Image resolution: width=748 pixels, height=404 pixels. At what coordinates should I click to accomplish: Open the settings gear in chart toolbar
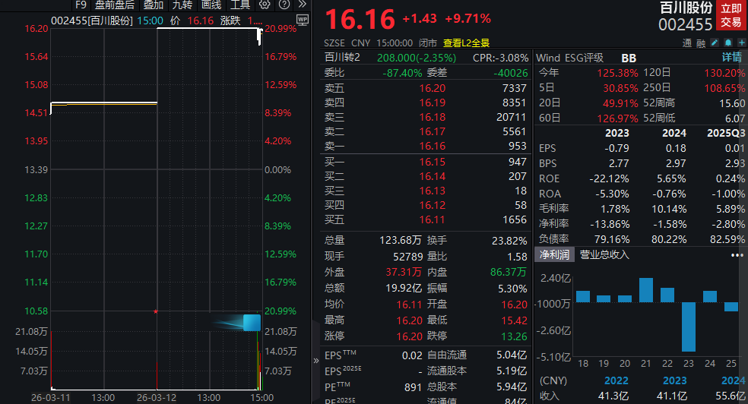[x=265, y=5]
